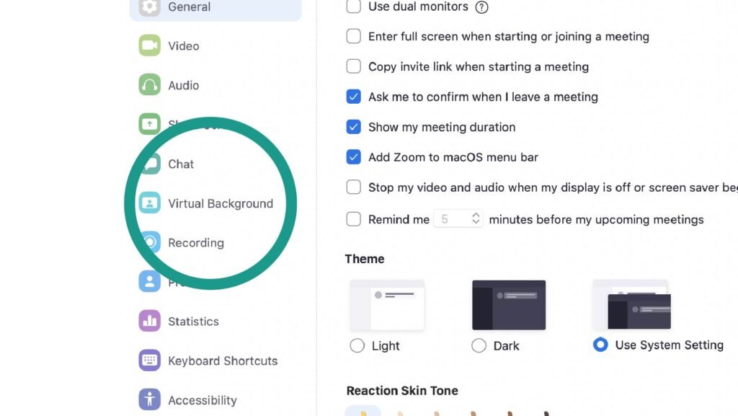Click the Use System Setting theme thumbnail

click(x=631, y=304)
